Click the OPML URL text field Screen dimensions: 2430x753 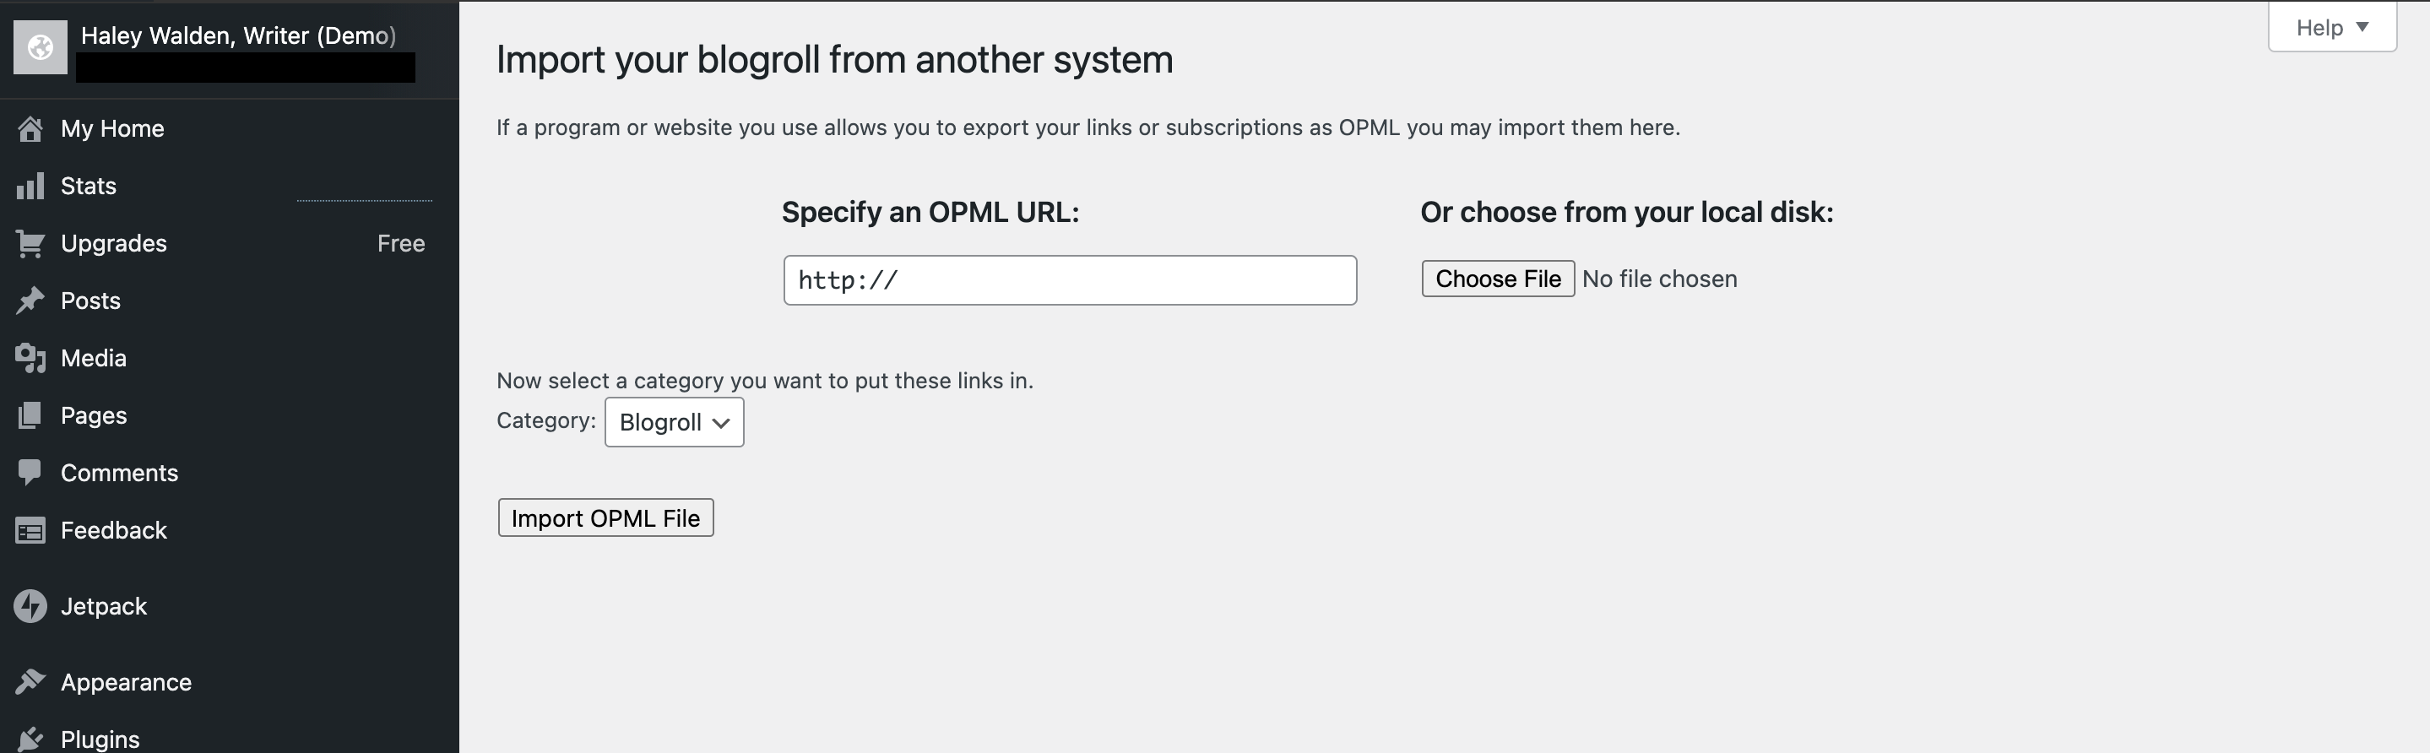coord(1070,280)
